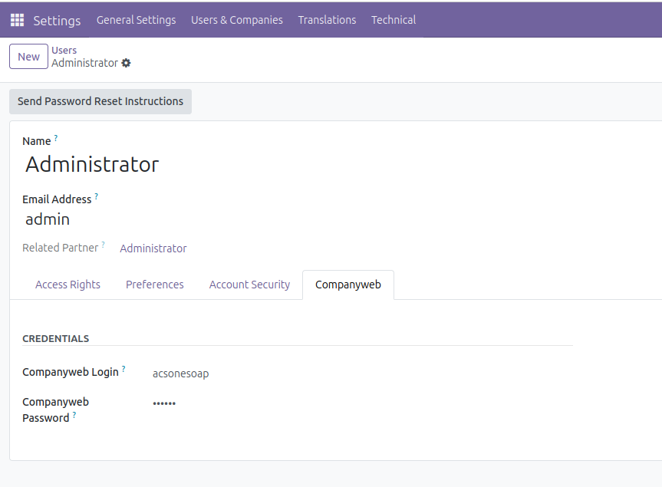Click the Administrator breadcrumb text
Image resolution: width=662 pixels, height=487 pixels.
point(85,63)
